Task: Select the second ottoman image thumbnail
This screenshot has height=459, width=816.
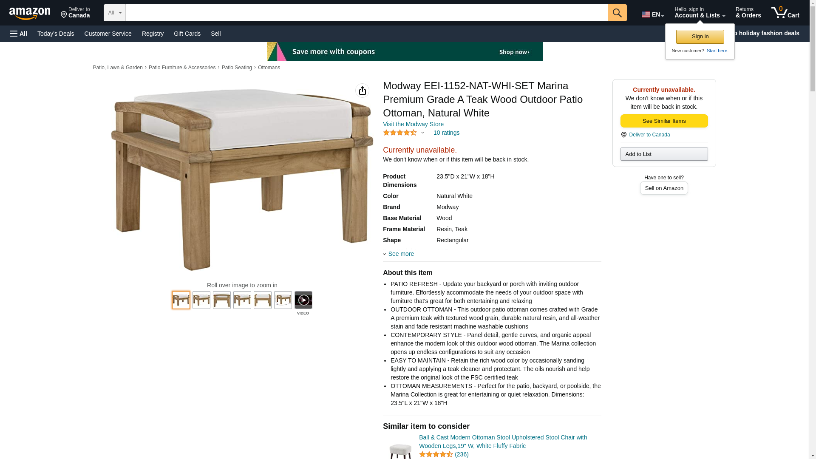Action: point(201,300)
